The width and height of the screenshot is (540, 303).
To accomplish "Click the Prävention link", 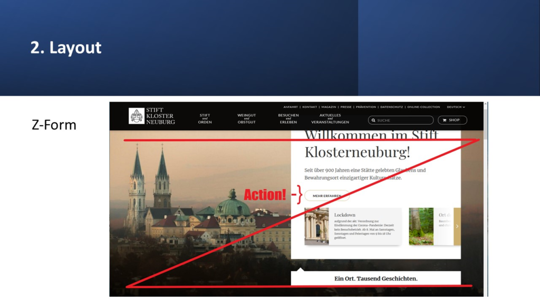I will [x=365, y=107].
